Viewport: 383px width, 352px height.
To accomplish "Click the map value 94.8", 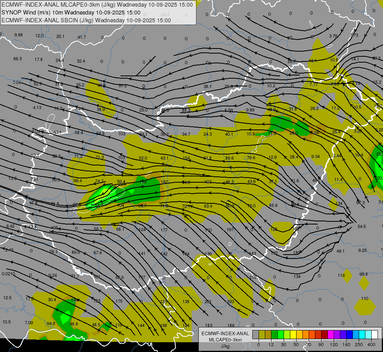I will click(51, 323).
